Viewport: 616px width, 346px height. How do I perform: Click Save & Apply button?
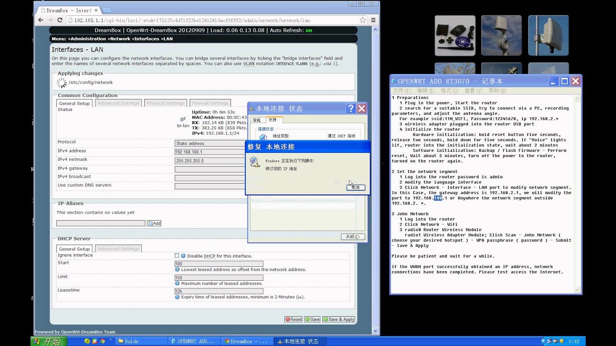pyautogui.click(x=339, y=319)
